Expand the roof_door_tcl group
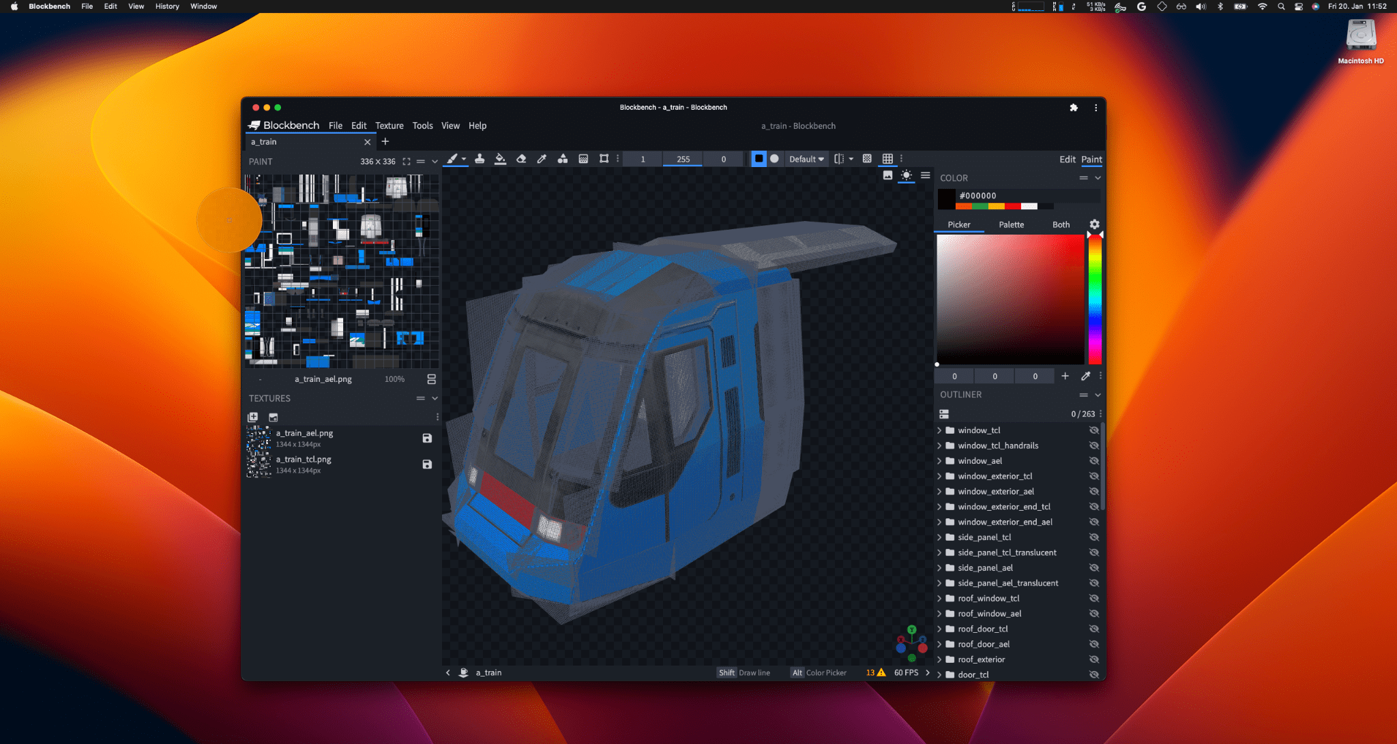 pos(941,629)
